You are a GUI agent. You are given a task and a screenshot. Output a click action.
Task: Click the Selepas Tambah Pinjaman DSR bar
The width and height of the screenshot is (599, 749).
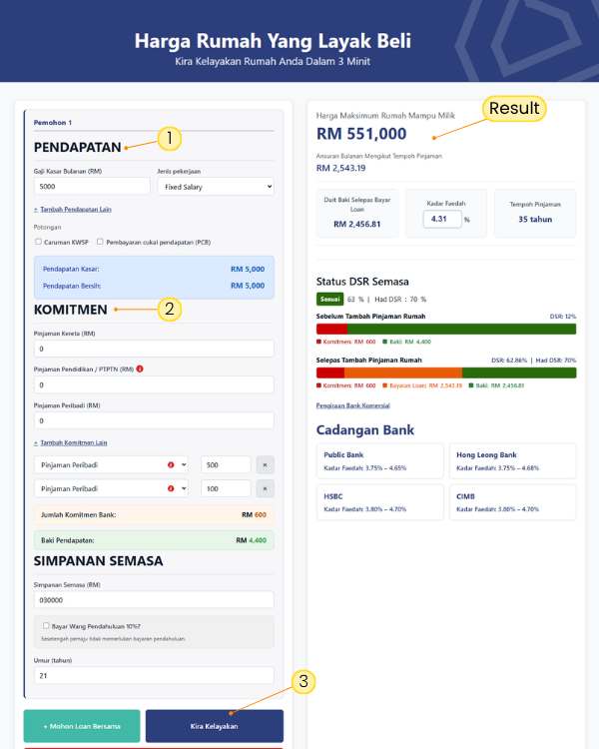[x=445, y=373]
